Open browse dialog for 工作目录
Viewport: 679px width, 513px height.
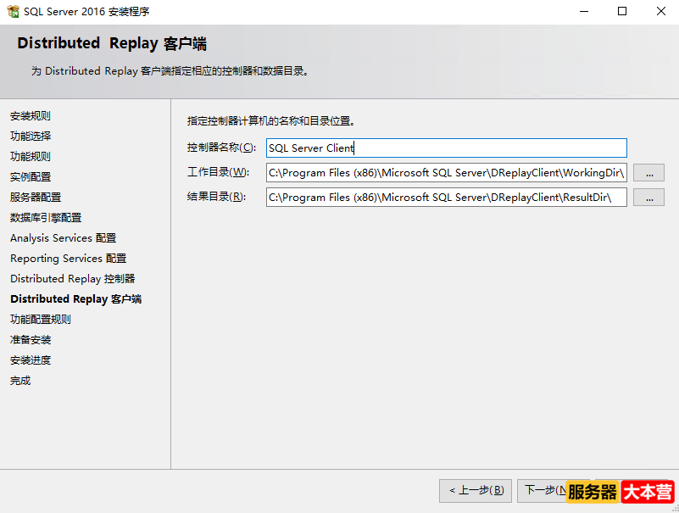pos(649,173)
